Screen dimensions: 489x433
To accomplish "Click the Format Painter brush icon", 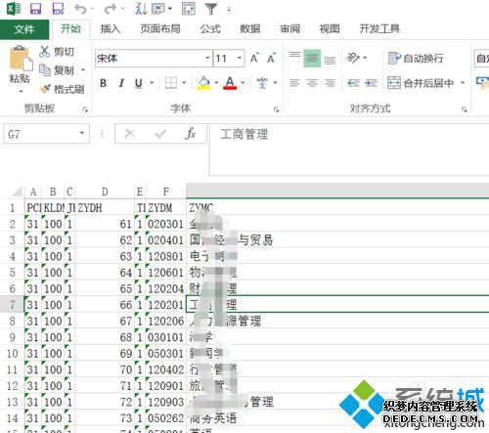I will point(45,89).
